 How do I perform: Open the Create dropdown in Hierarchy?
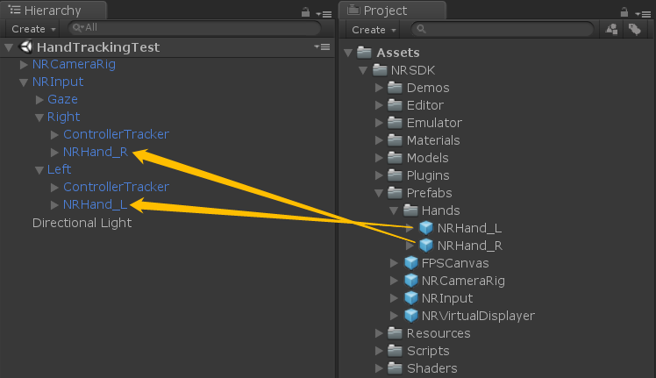pyautogui.click(x=33, y=29)
